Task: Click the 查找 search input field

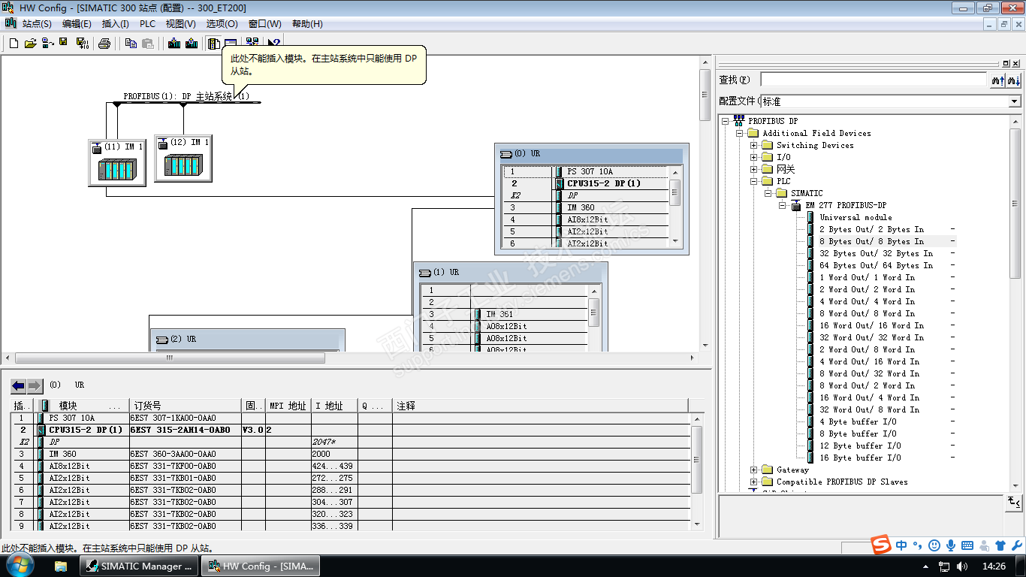Action: pos(873,80)
